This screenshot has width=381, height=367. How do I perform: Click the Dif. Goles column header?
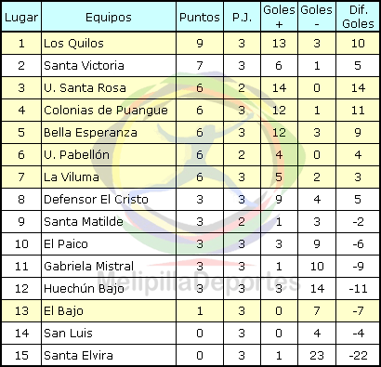tap(358, 17)
